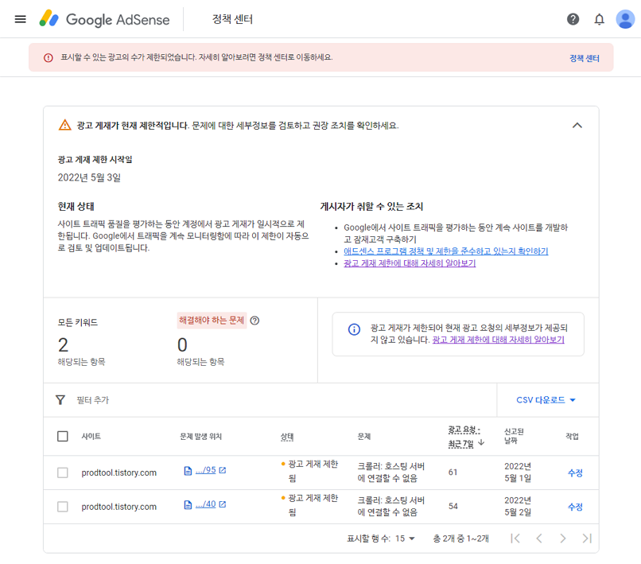Click 수정 on the May 1 row
The height and width of the screenshot is (564, 641).
click(x=574, y=472)
